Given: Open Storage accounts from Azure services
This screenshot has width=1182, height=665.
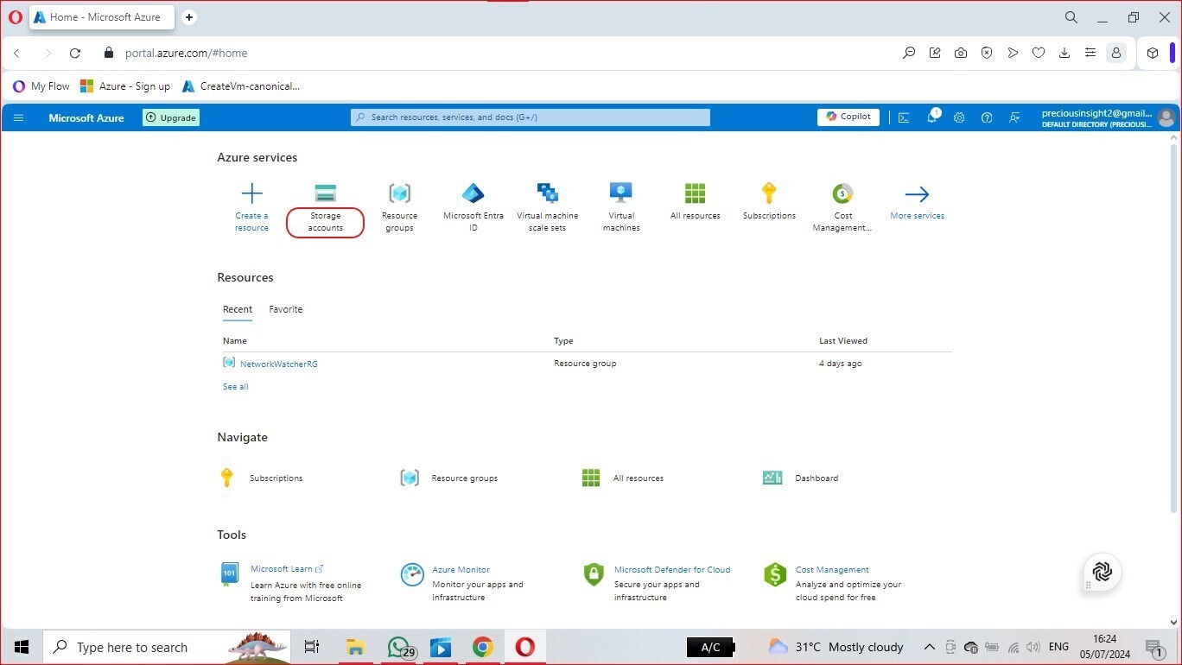Looking at the screenshot, I should coord(325,208).
